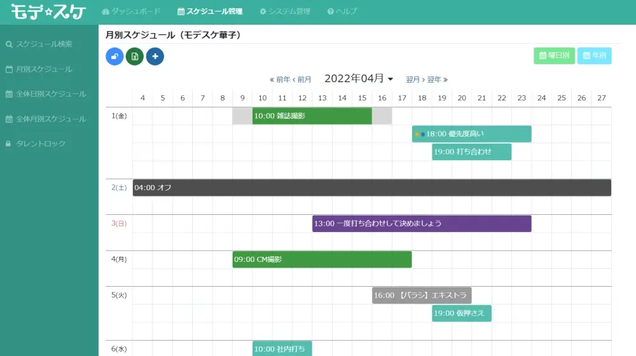Open the purple 13:00 一度打ち合わせして決めましょう event
This screenshot has height=356, width=636.
pyautogui.click(x=422, y=223)
